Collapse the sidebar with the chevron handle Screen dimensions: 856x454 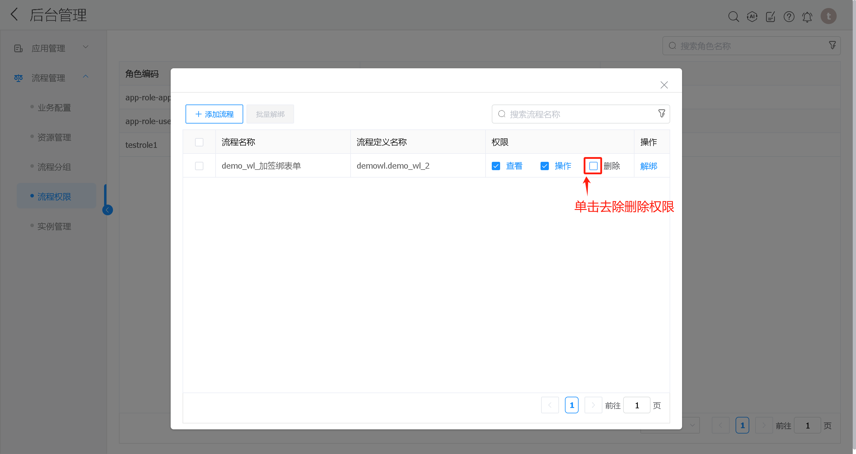[107, 210]
